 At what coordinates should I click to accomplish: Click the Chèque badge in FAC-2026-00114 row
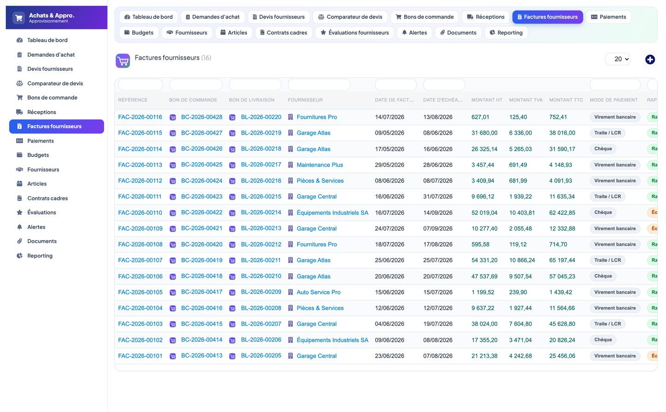pos(603,149)
